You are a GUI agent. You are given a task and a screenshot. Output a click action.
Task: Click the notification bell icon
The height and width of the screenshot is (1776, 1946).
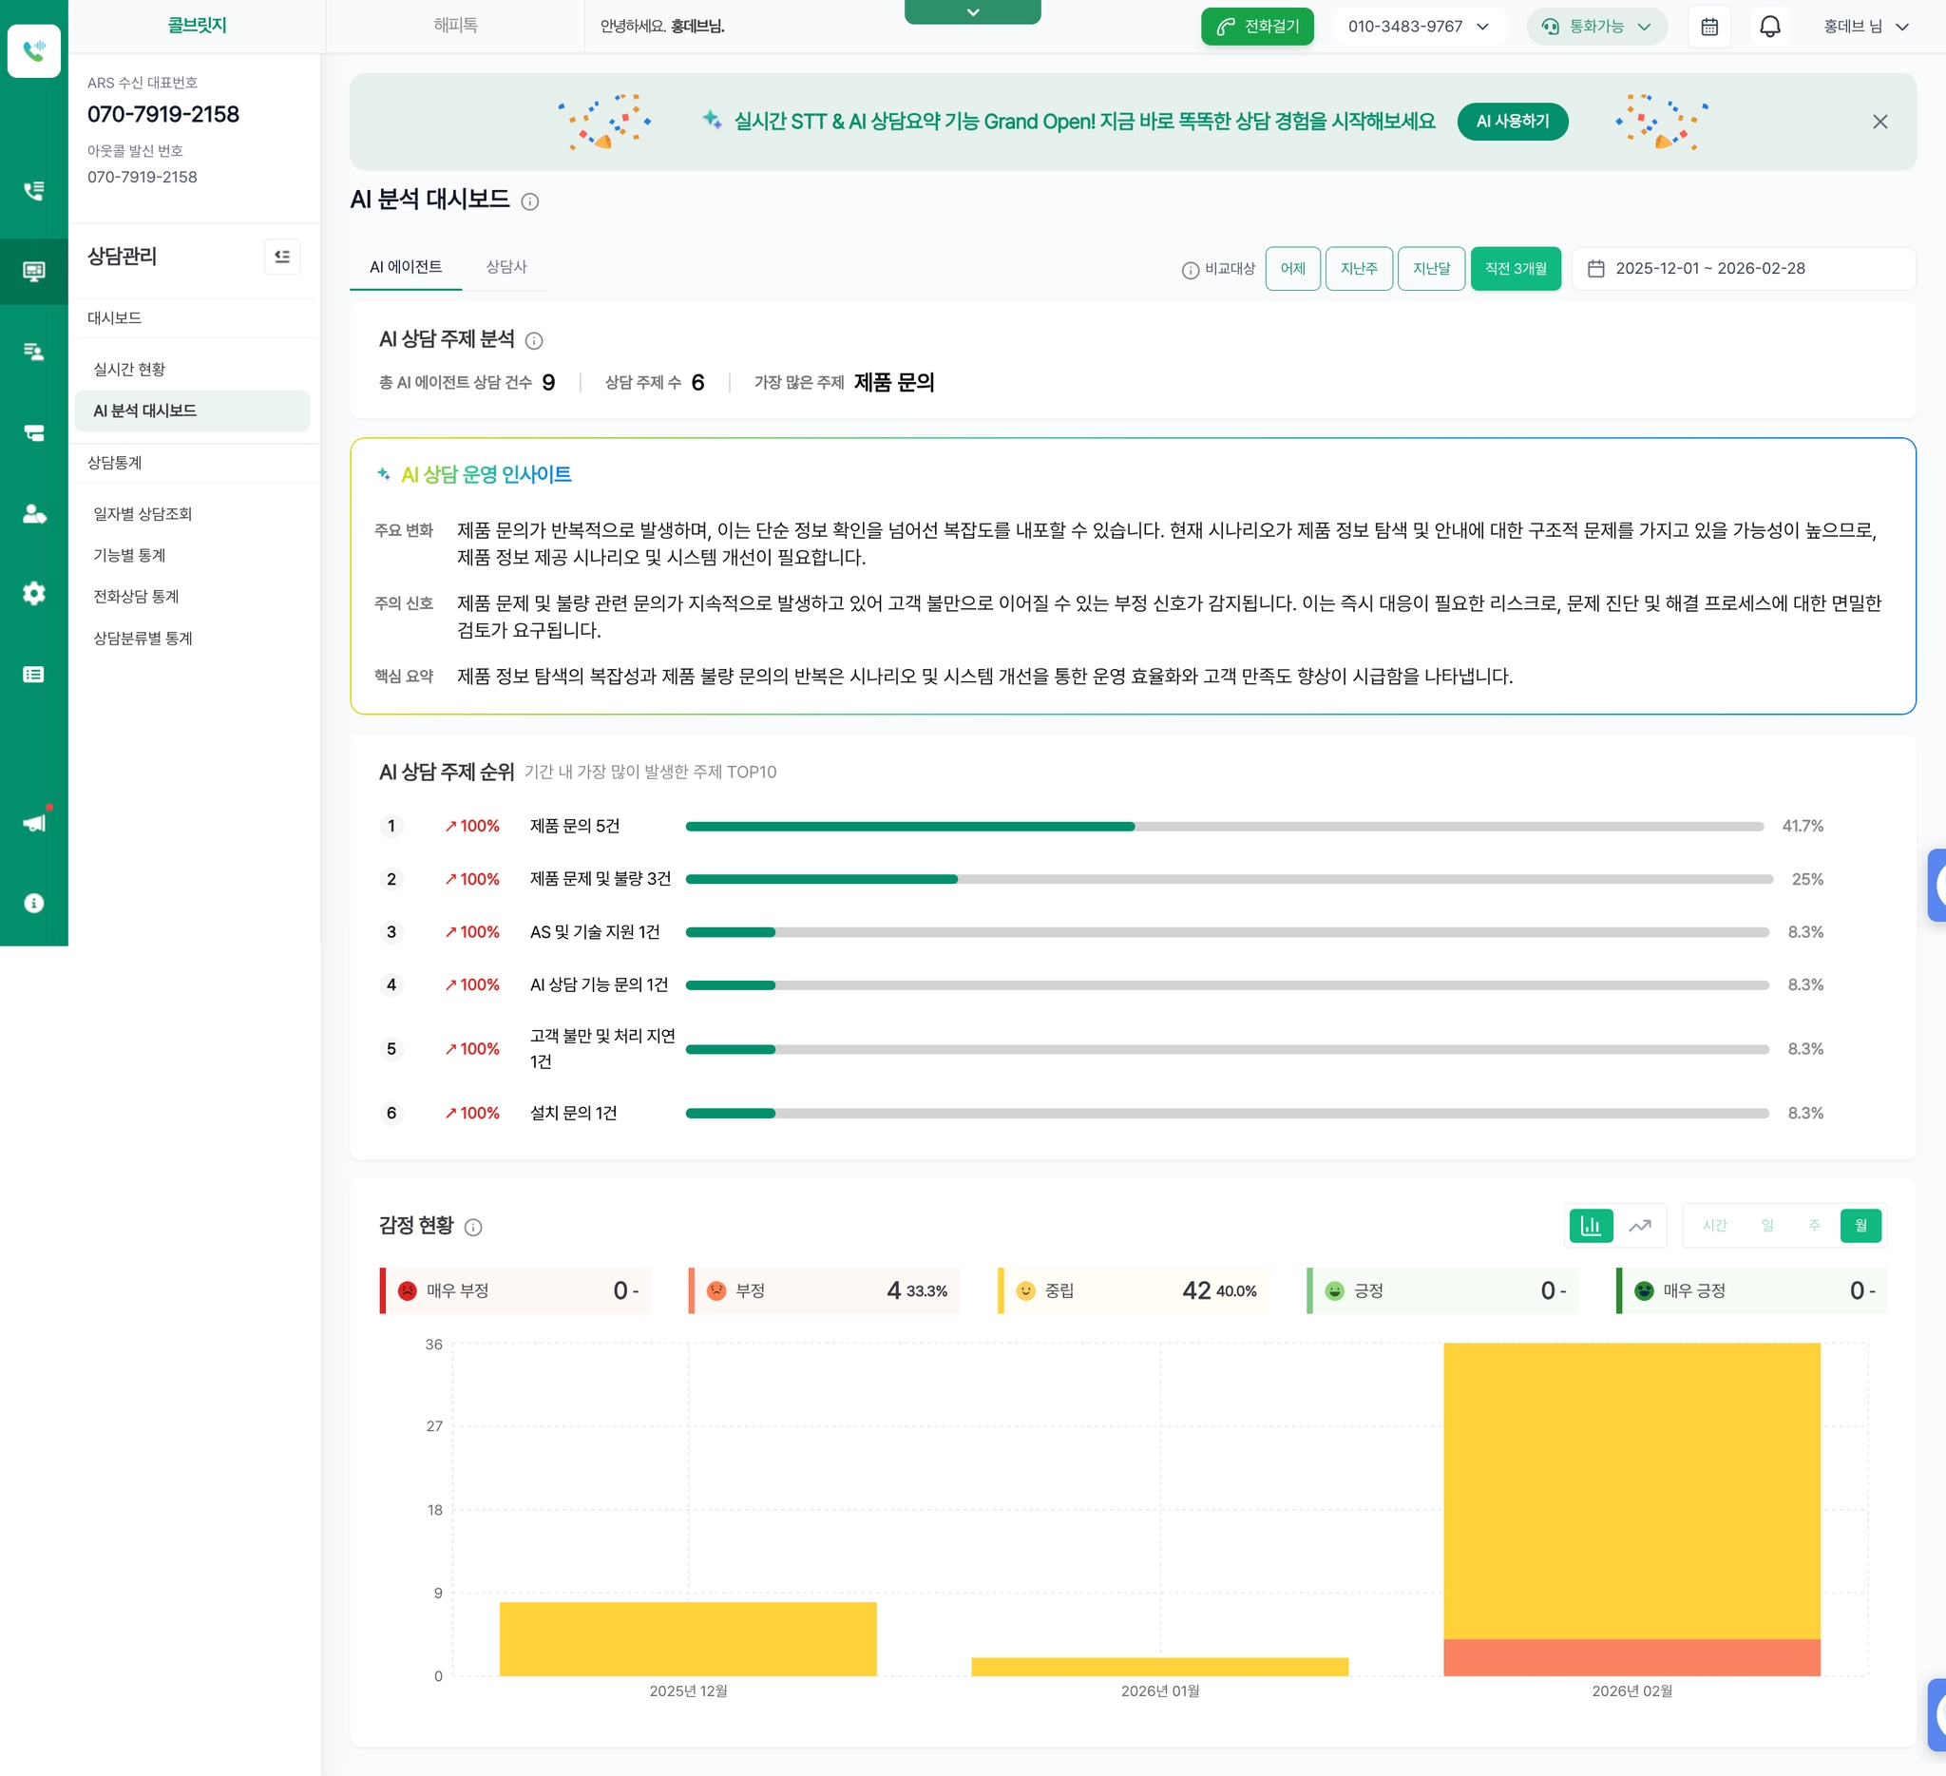[1769, 26]
